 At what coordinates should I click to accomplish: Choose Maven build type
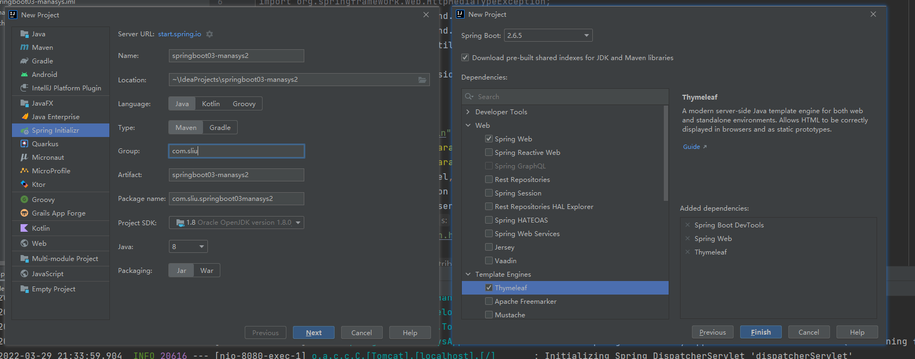tap(186, 127)
